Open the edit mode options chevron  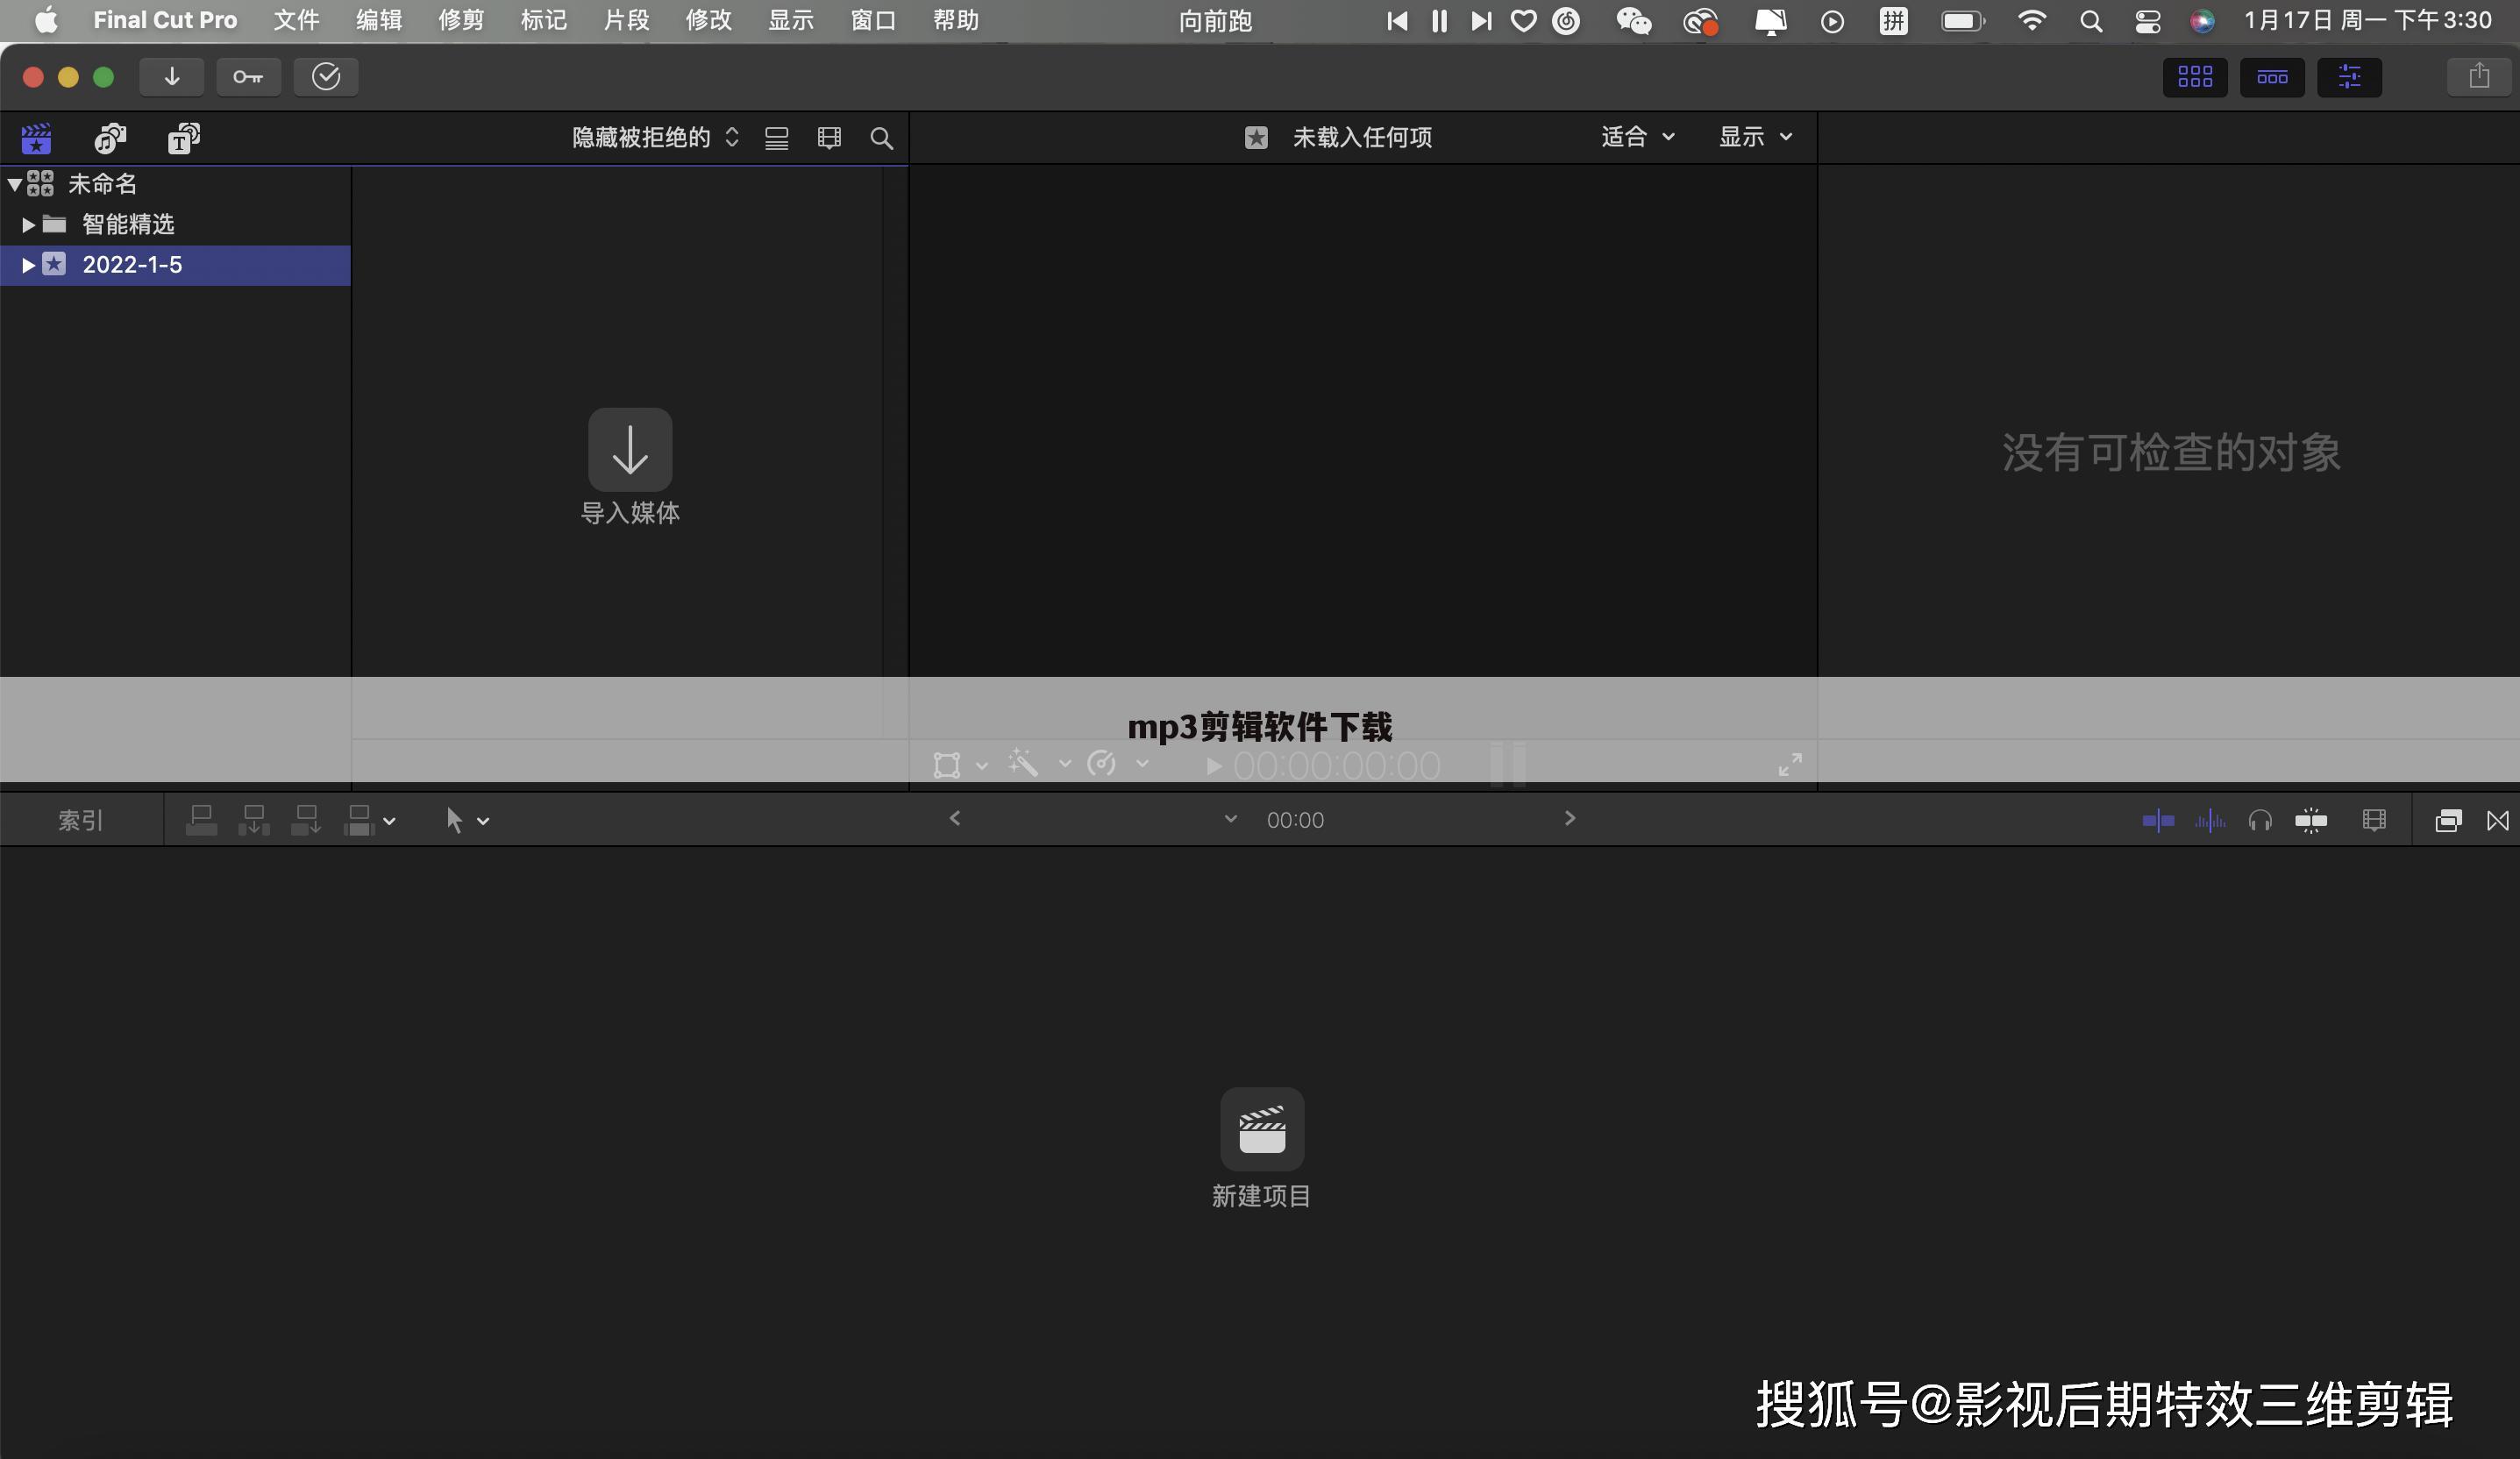coord(389,821)
